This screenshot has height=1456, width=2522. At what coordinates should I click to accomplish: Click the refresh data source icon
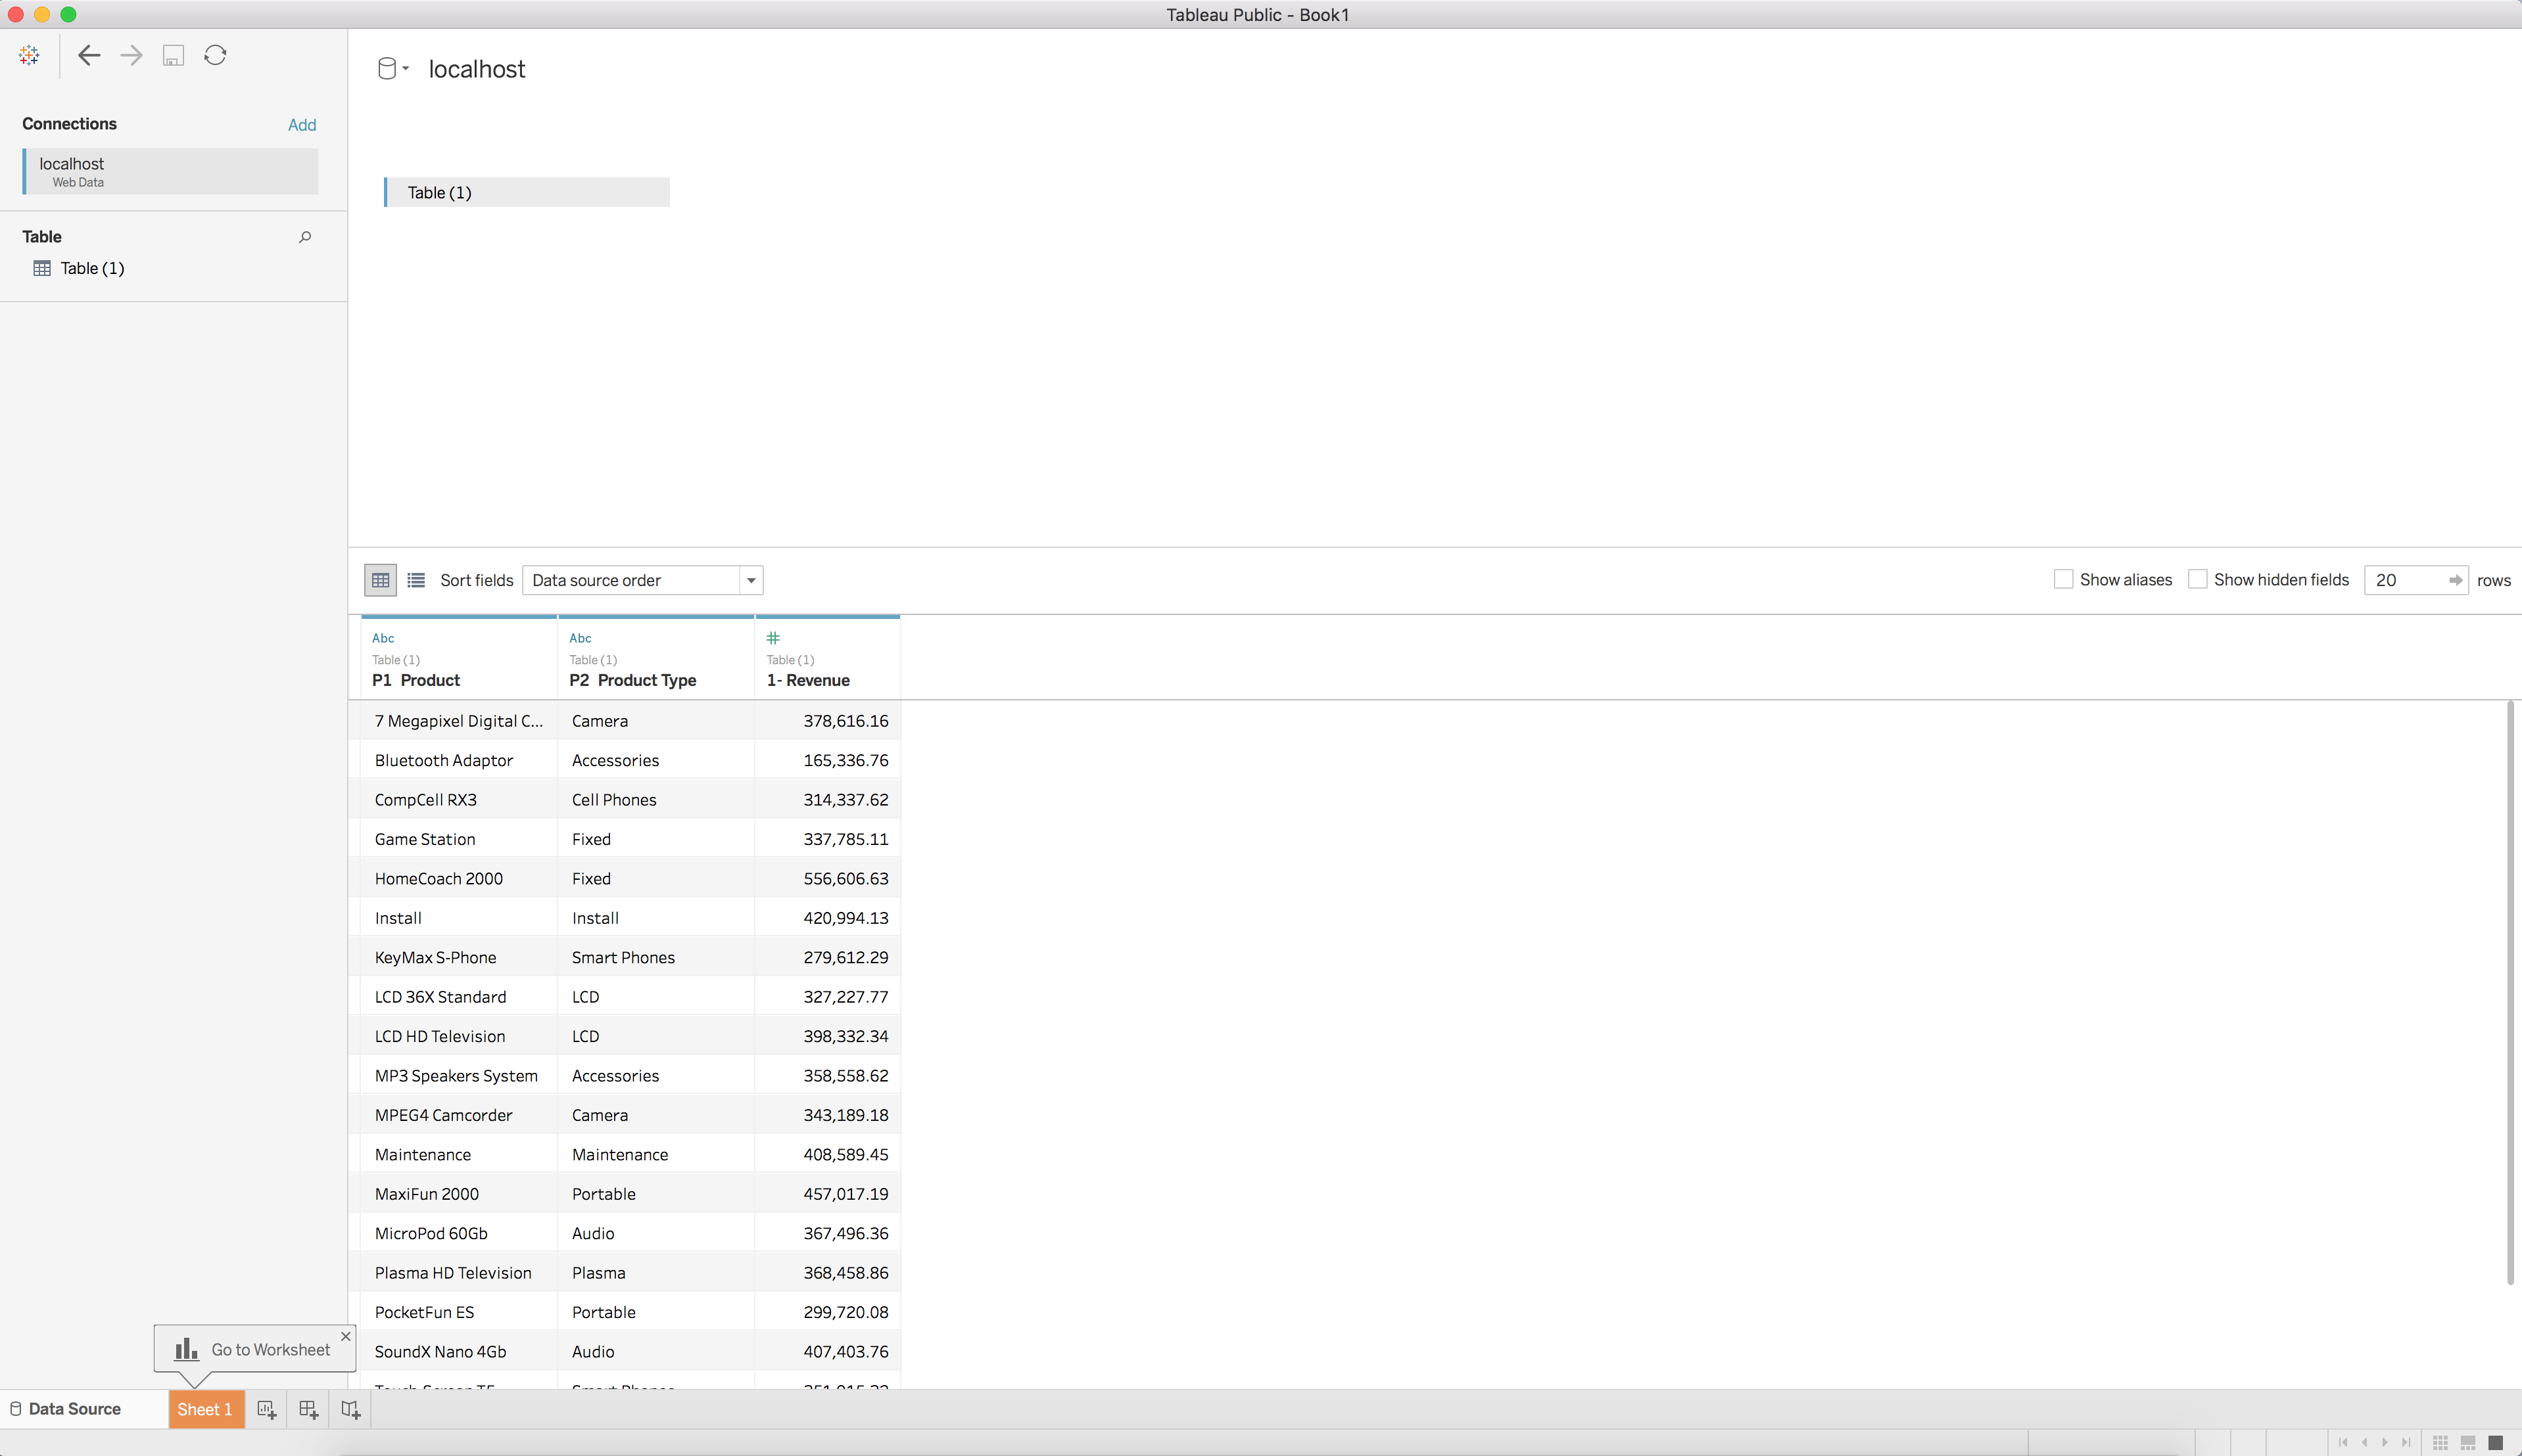[x=215, y=55]
